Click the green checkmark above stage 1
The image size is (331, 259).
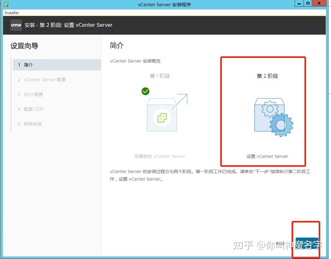145,91
